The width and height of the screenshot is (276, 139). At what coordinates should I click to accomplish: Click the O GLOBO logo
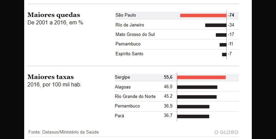[226, 132]
